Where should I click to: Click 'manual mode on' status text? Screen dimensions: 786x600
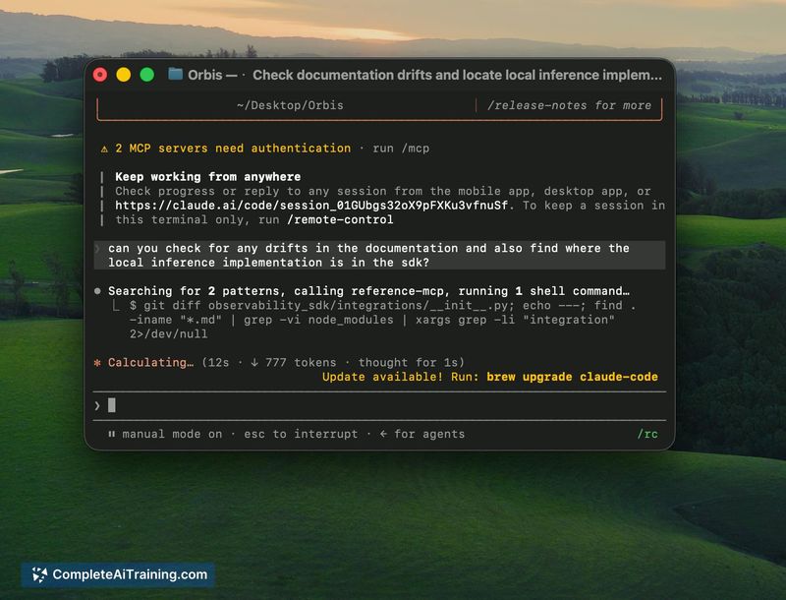tap(172, 434)
